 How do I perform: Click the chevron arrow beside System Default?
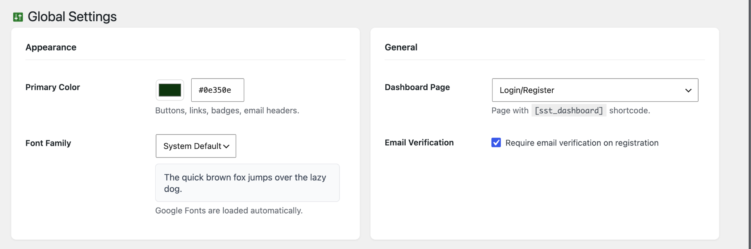click(226, 146)
